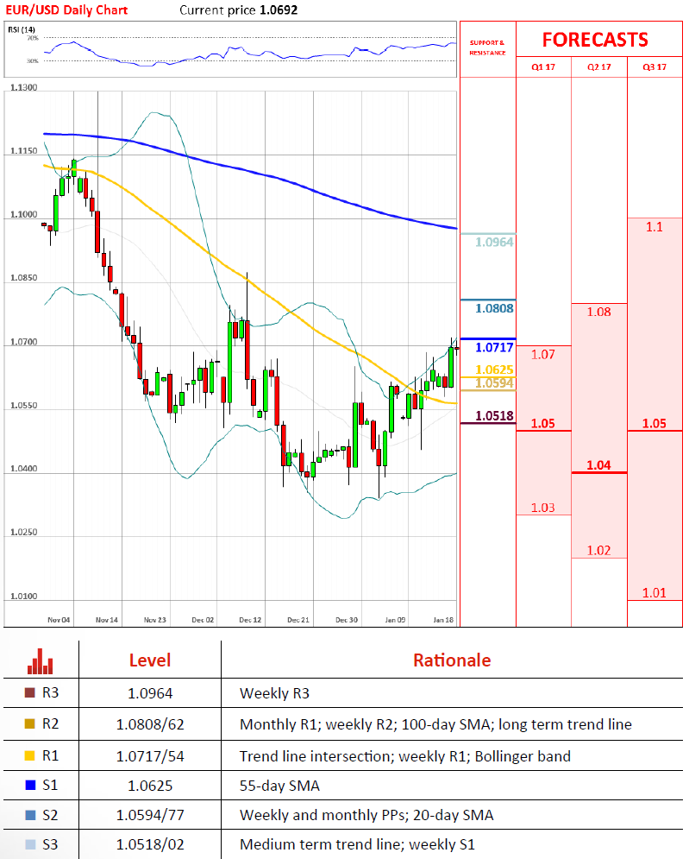Click the Current price 1.0692 text
This screenshot has width=689, height=859.
[239, 9]
